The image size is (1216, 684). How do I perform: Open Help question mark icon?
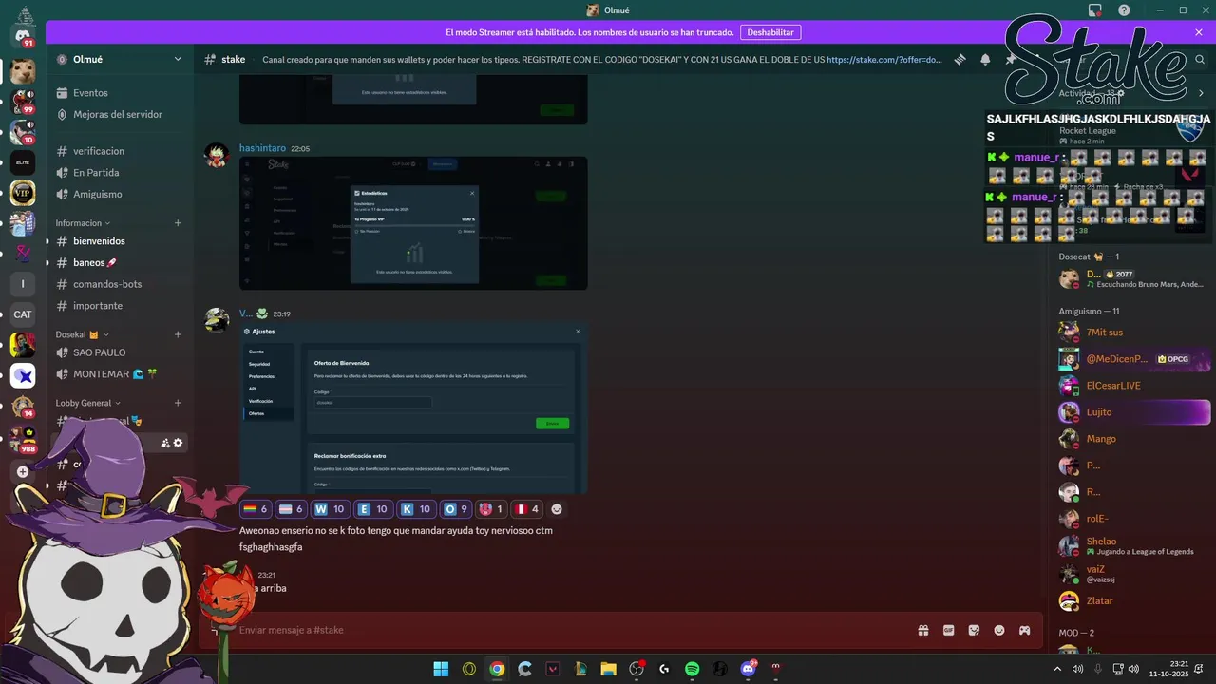click(1124, 10)
